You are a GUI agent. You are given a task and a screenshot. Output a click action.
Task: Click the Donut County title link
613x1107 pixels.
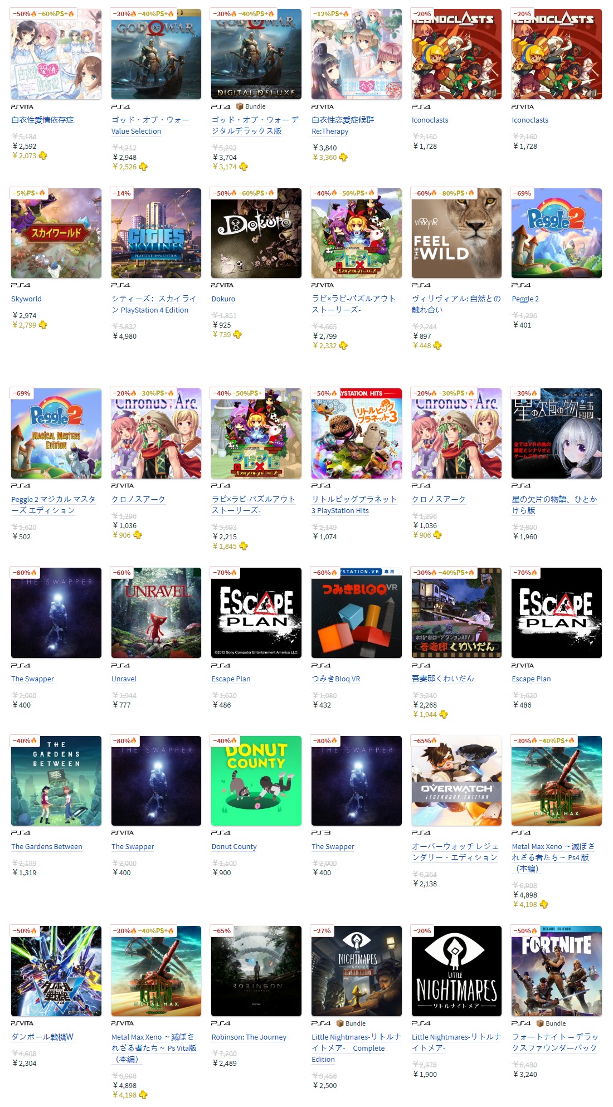tap(234, 847)
